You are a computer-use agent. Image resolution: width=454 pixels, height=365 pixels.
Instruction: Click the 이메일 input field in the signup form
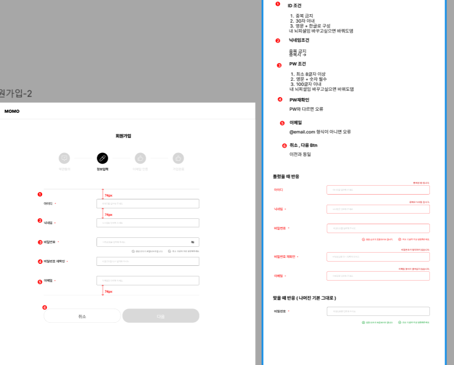148,281
